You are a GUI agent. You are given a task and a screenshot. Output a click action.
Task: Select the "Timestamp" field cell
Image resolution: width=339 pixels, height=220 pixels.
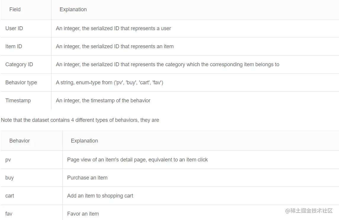[x=18, y=101]
